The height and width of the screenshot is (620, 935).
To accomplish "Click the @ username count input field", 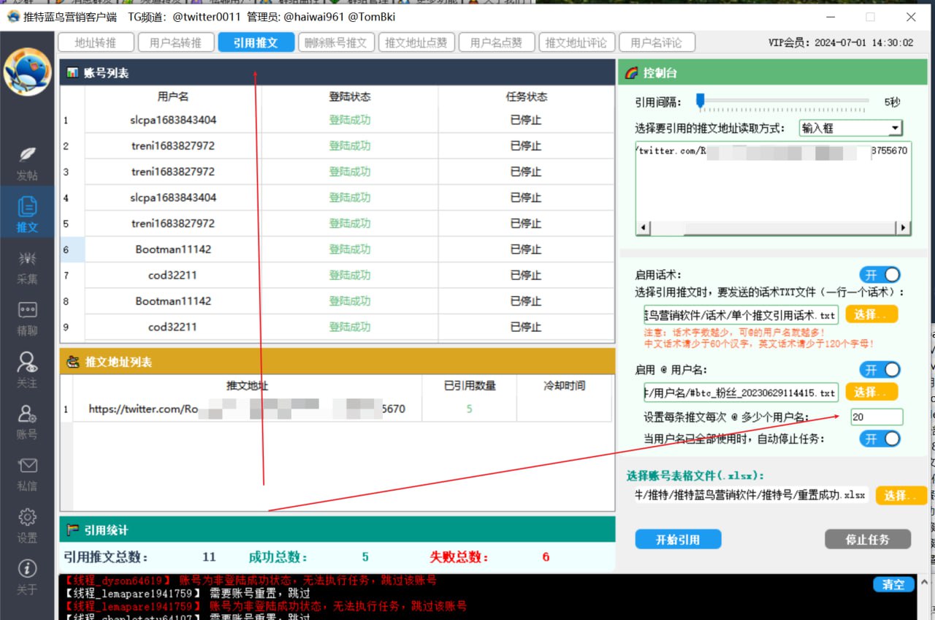I will 877,417.
